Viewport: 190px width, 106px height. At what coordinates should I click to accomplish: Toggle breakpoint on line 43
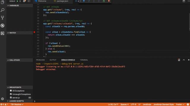click(34, 32)
